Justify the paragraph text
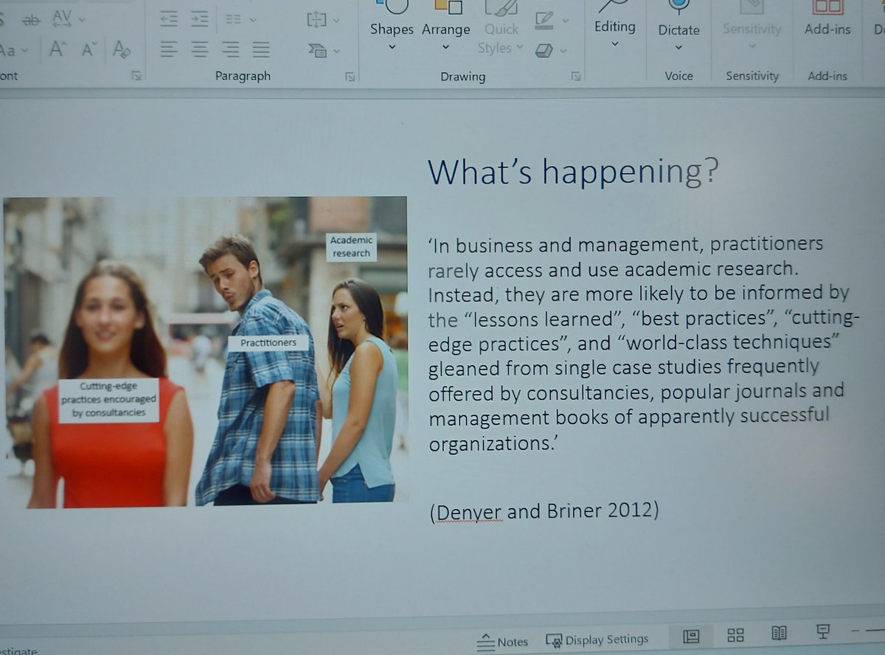This screenshot has height=655, width=885. point(260,49)
